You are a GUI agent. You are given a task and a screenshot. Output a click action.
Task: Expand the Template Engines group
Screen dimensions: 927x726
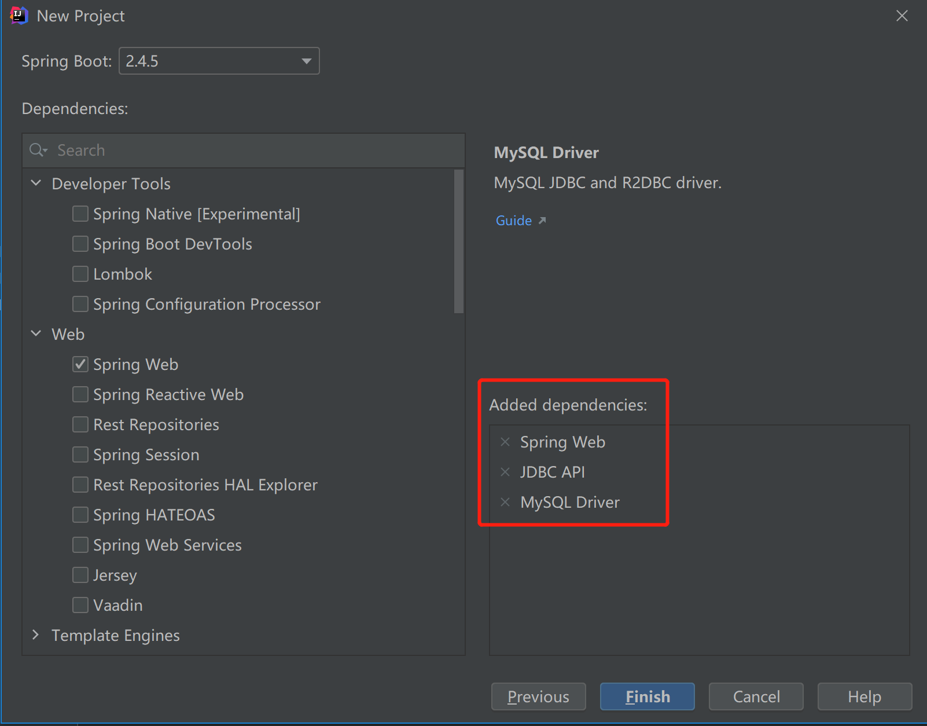pyautogui.click(x=36, y=635)
